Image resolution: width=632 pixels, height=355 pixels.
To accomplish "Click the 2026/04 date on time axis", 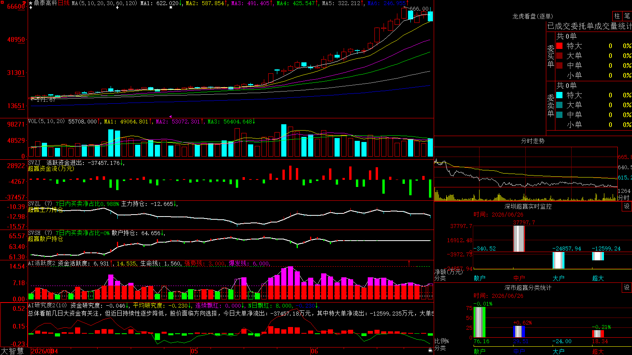I will [44, 351].
